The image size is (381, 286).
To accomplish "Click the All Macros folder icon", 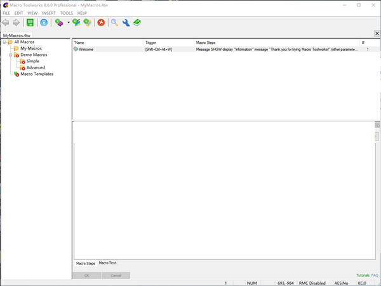I will [10, 42].
